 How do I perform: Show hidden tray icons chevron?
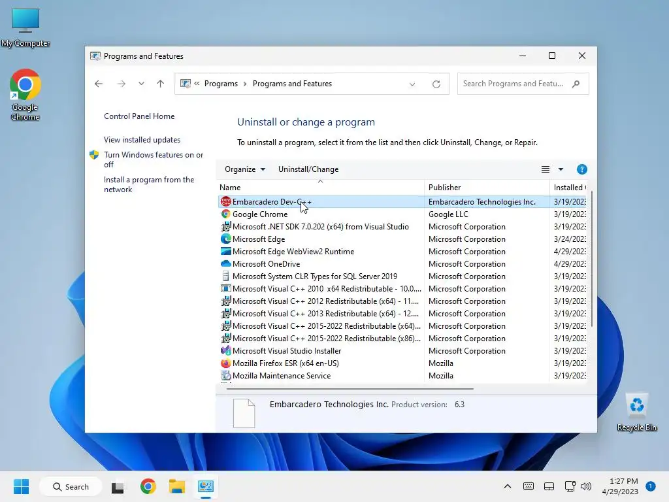tap(507, 486)
